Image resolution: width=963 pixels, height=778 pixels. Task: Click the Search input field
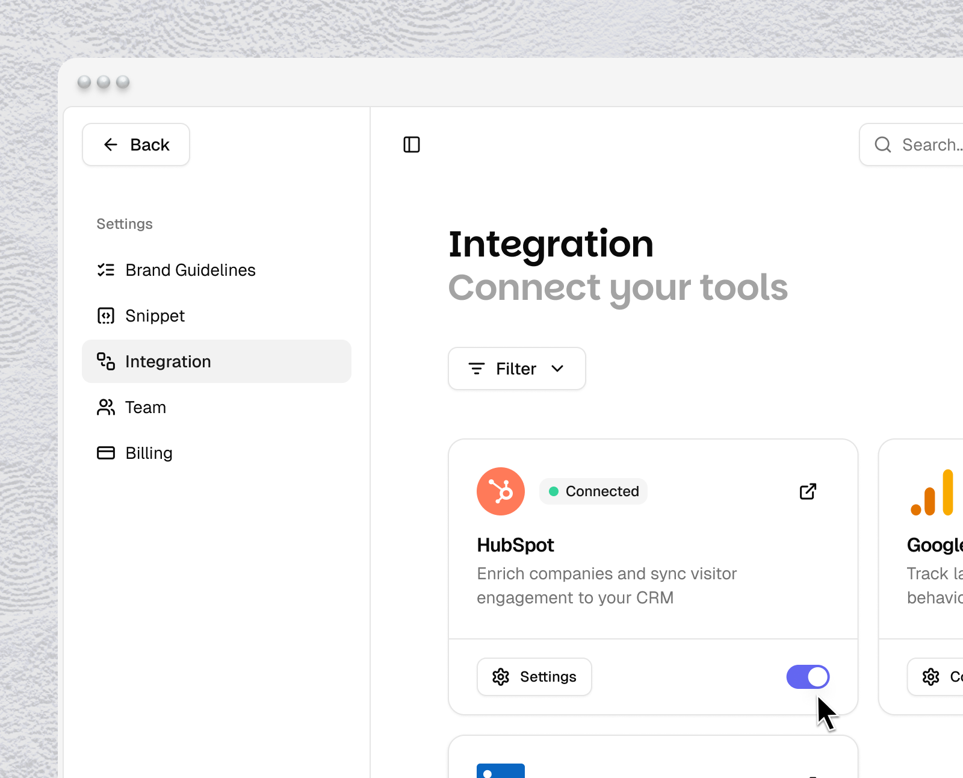912,145
